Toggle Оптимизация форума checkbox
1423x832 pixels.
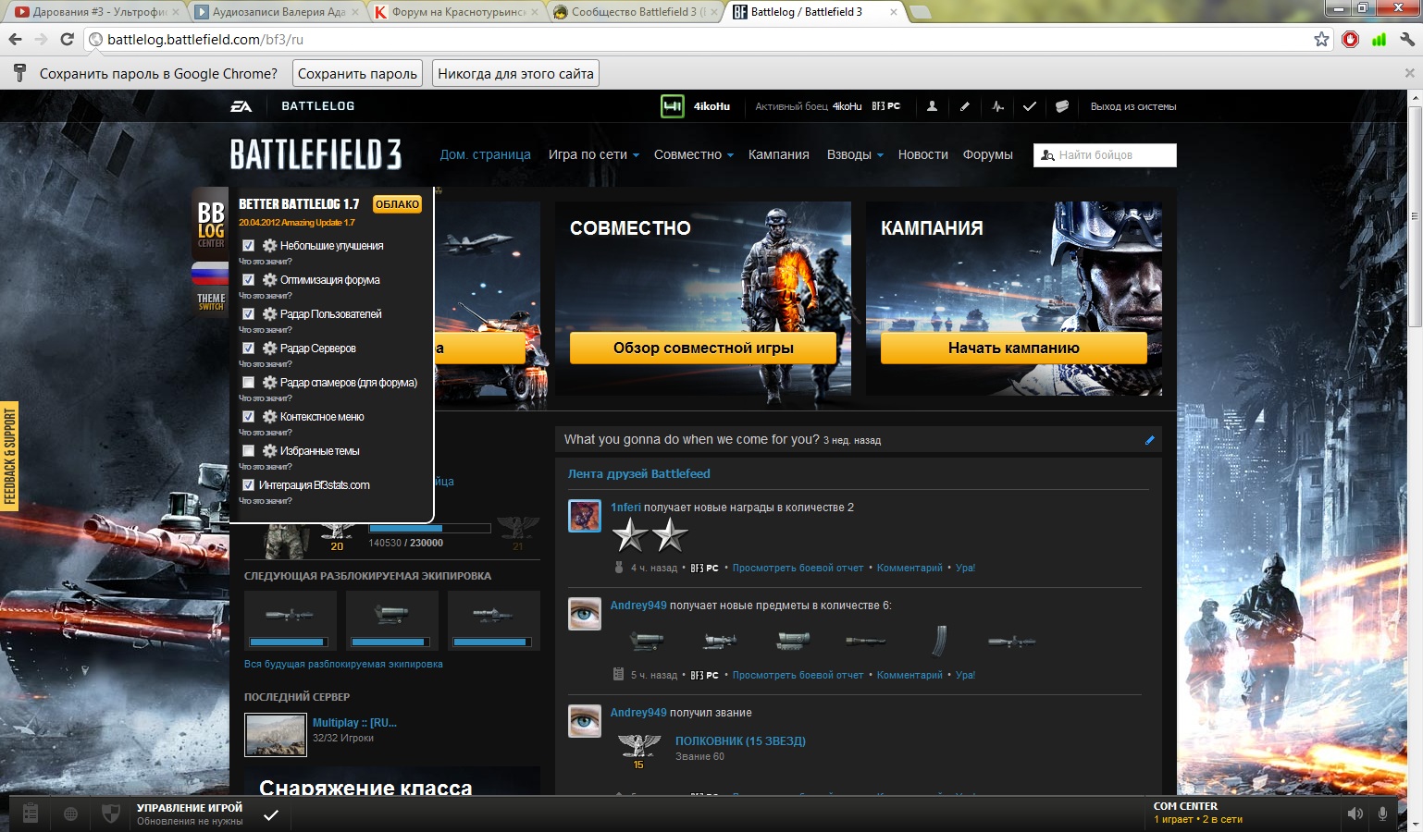248,280
